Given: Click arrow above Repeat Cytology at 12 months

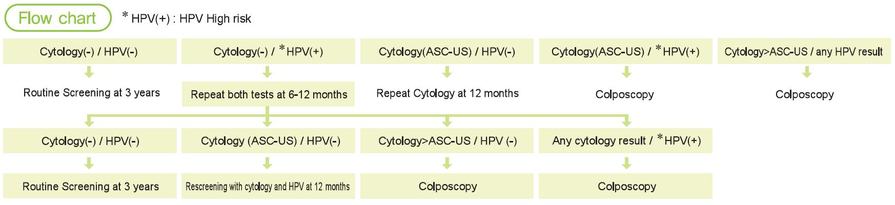Looking at the screenshot, I should 447,72.
